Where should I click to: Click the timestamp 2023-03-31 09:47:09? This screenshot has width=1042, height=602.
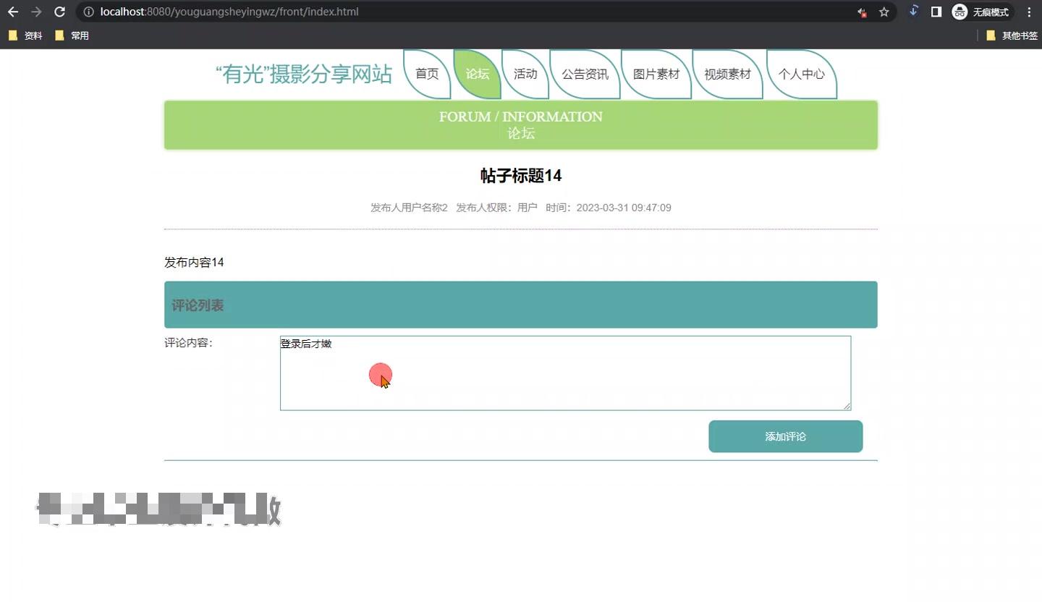point(624,208)
